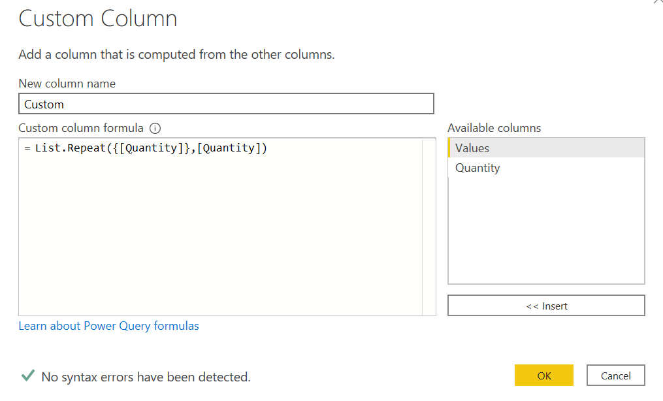Viewport: 663px width, 401px height.
Task: Click the Insert button
Action: click(x=546, y=306)
